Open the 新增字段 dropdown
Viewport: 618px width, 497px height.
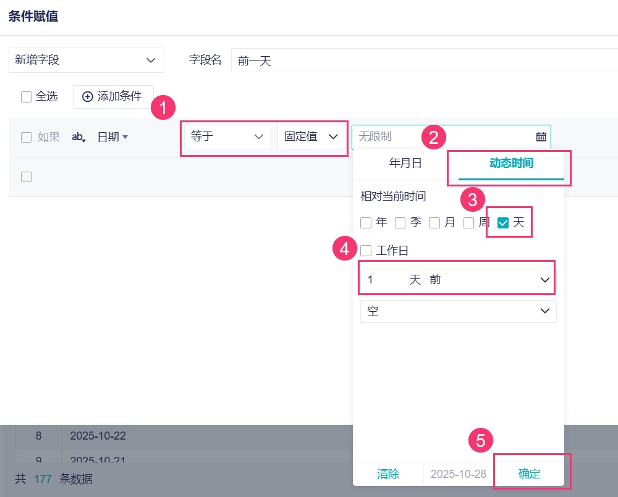click(87, 60)
